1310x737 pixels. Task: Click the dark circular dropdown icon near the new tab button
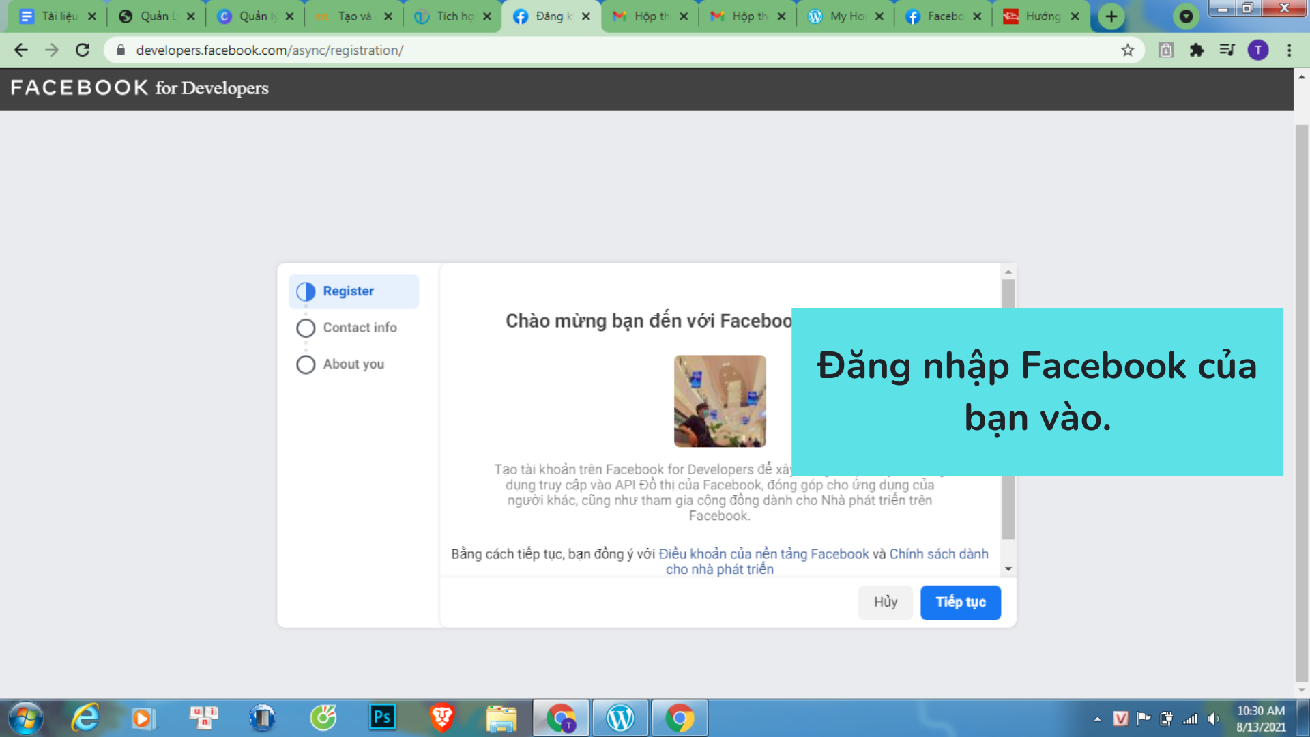tap(1187, 16)
